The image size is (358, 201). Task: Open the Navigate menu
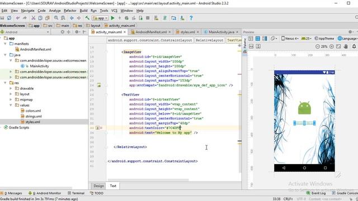coord(27,11)
